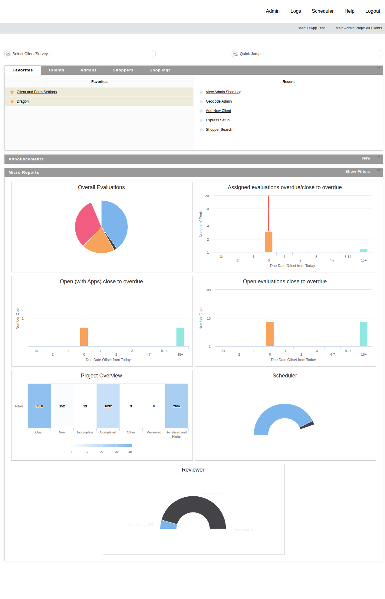The height and width of the screenshot is (599, 385).
Task: Click Show Filters in Micro Reports
Action: click(358, 172)
